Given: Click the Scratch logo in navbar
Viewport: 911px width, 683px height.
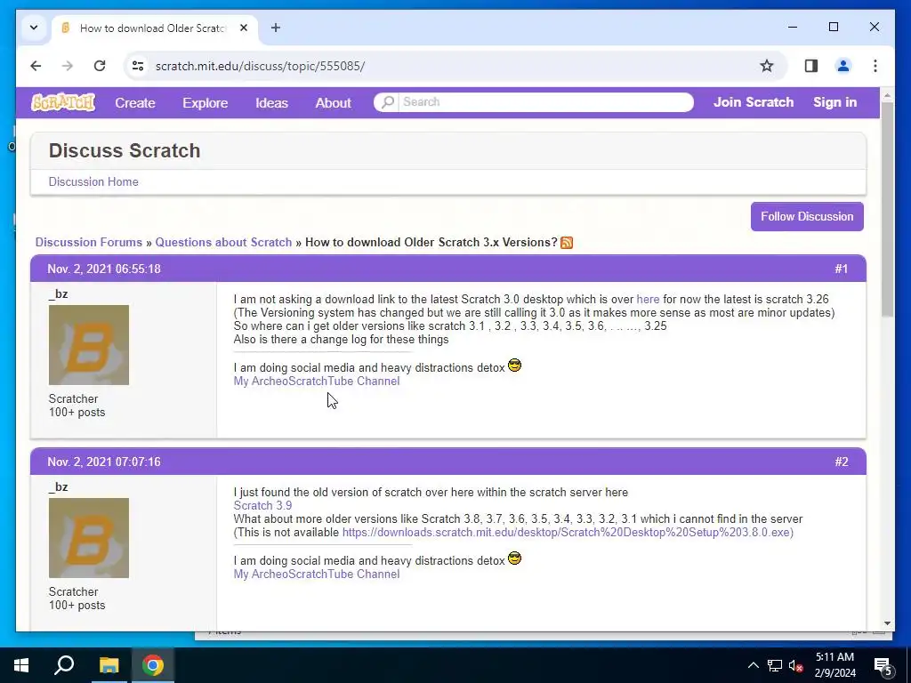Looking at the screenshot, I should 63,103.
